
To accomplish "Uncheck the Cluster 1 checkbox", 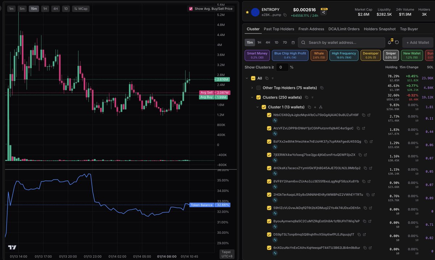I will click(x=264, y=107).
